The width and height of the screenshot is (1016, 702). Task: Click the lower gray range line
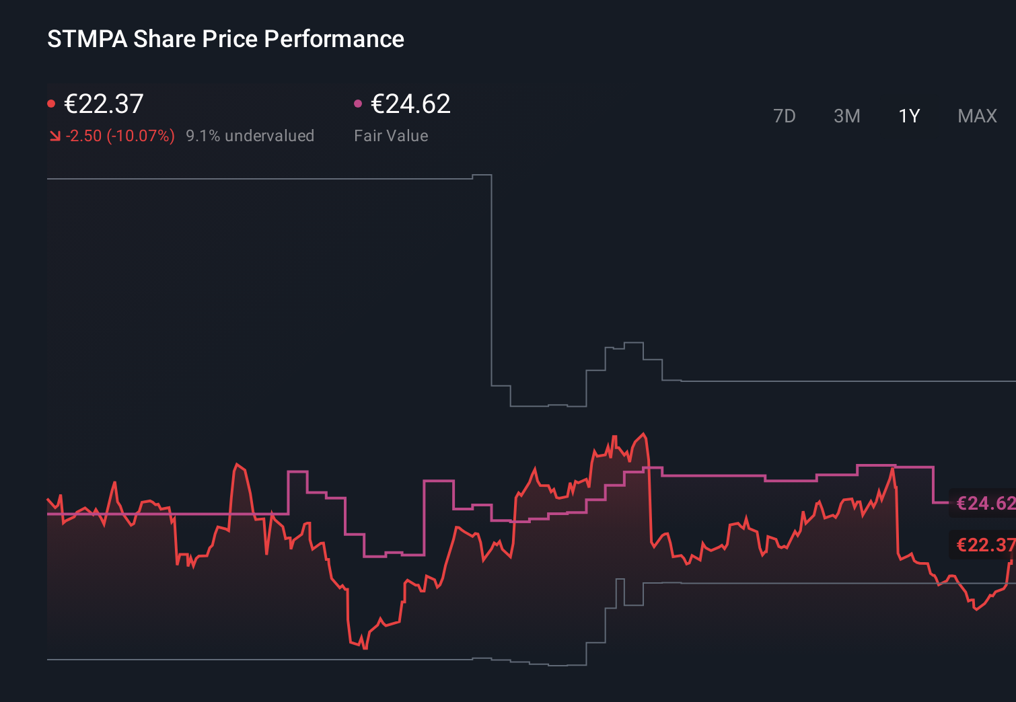coord(269,660)
